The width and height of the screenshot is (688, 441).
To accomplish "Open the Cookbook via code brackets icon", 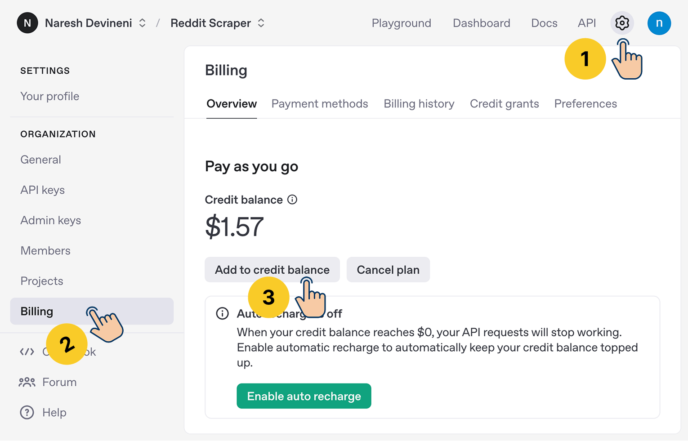I will click(27, 352).
